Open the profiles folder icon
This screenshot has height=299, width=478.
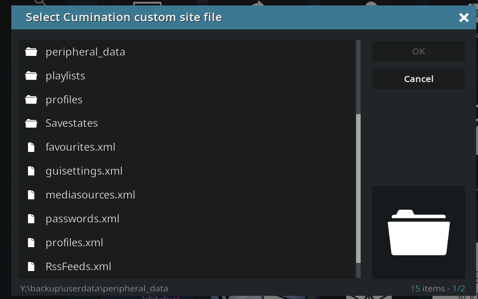[31, 99]
